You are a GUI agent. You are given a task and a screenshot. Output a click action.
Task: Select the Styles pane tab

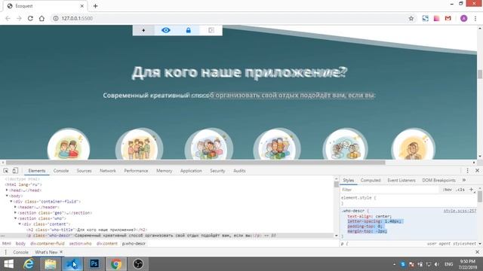point(349,181)
